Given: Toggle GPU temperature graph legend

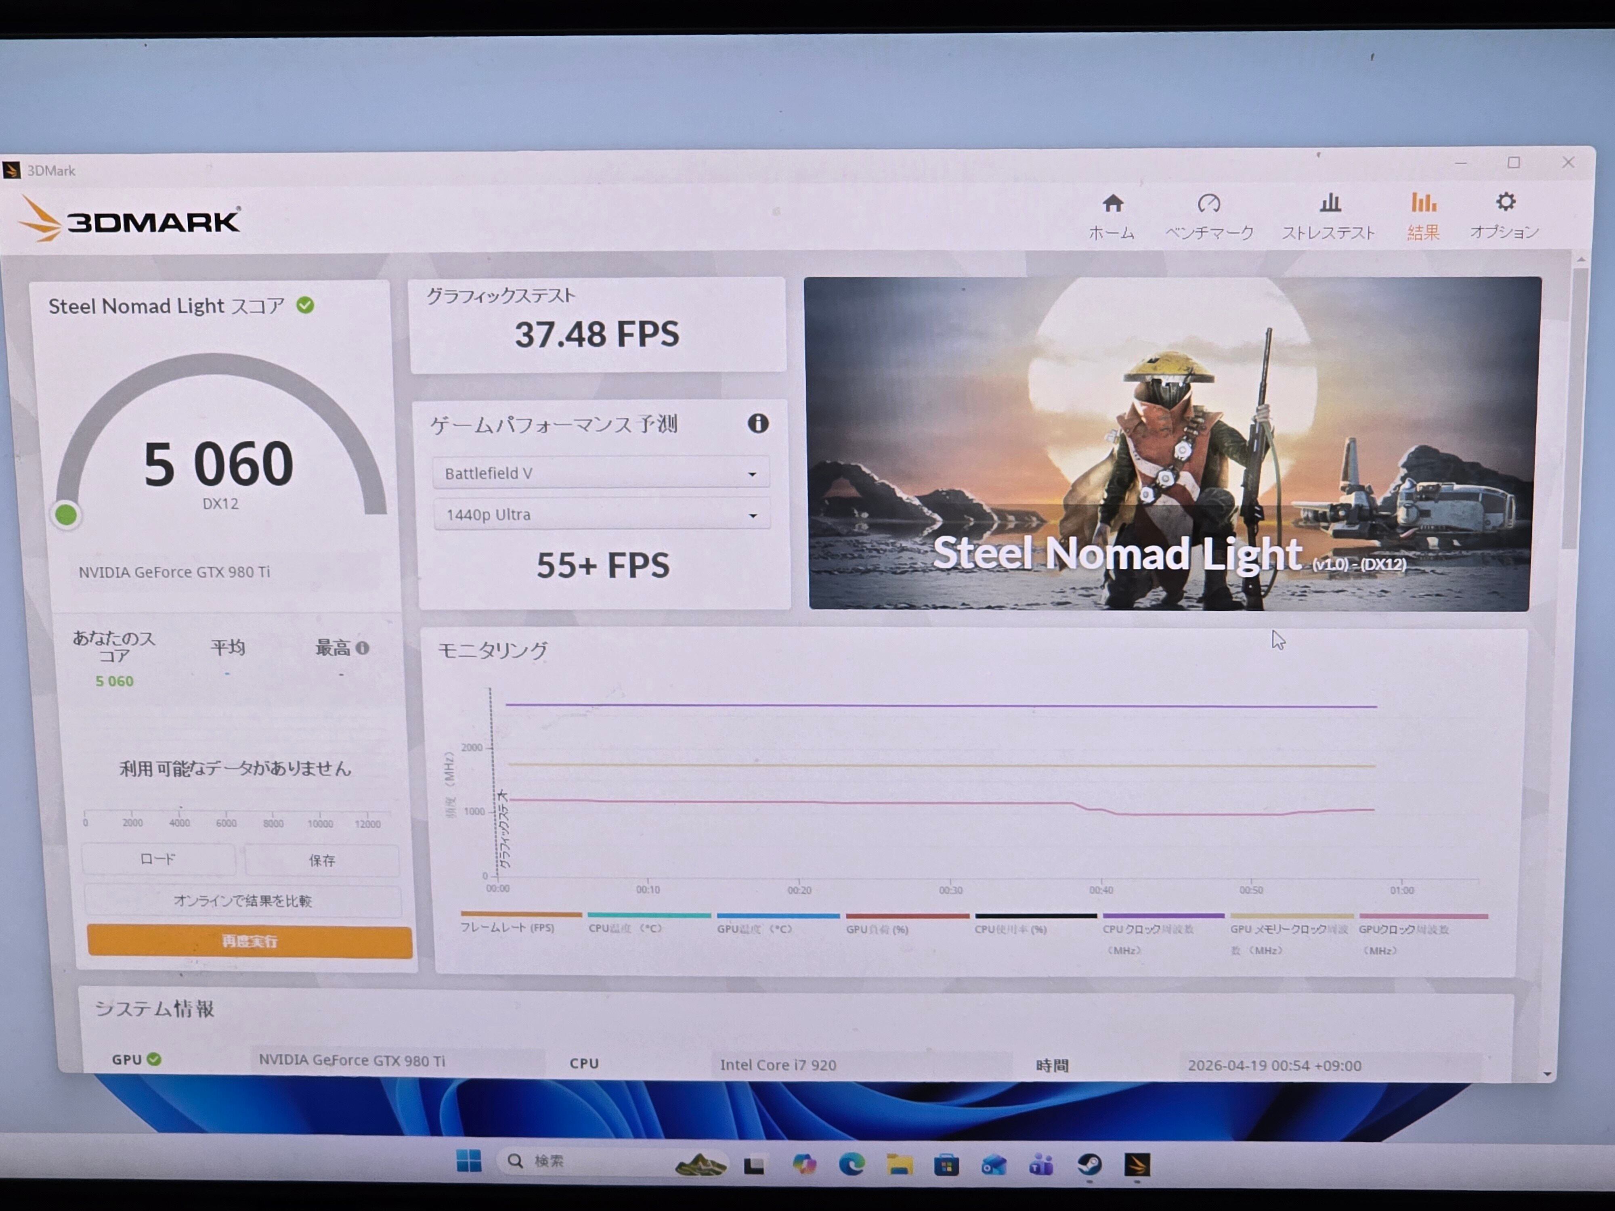Looking at the screenshot, I should (x=754, y=928).
